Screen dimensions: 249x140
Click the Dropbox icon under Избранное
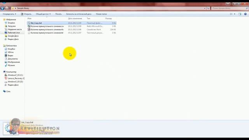(6, 23)
